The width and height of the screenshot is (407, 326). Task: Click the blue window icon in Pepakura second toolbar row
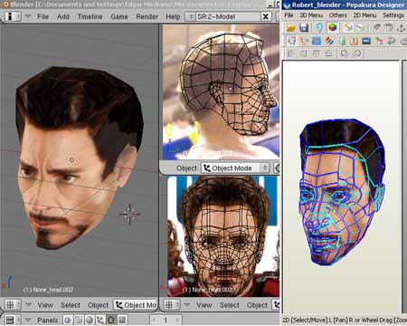[x=317, y=41]
